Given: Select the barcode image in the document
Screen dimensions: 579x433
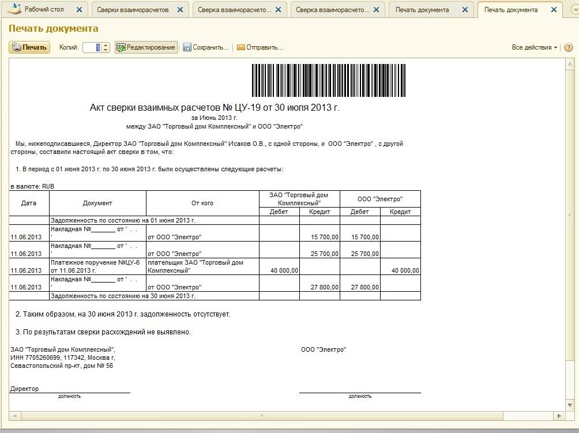Looking at the screenshot, I should (329, 80).
